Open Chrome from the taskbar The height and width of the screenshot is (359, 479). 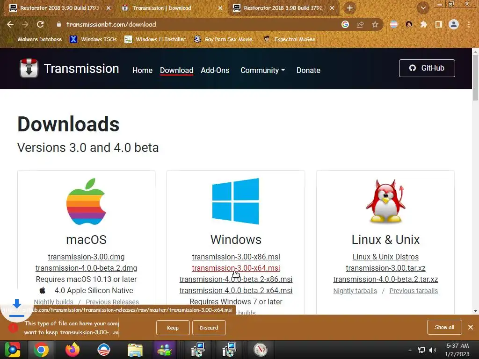point(41,350)
